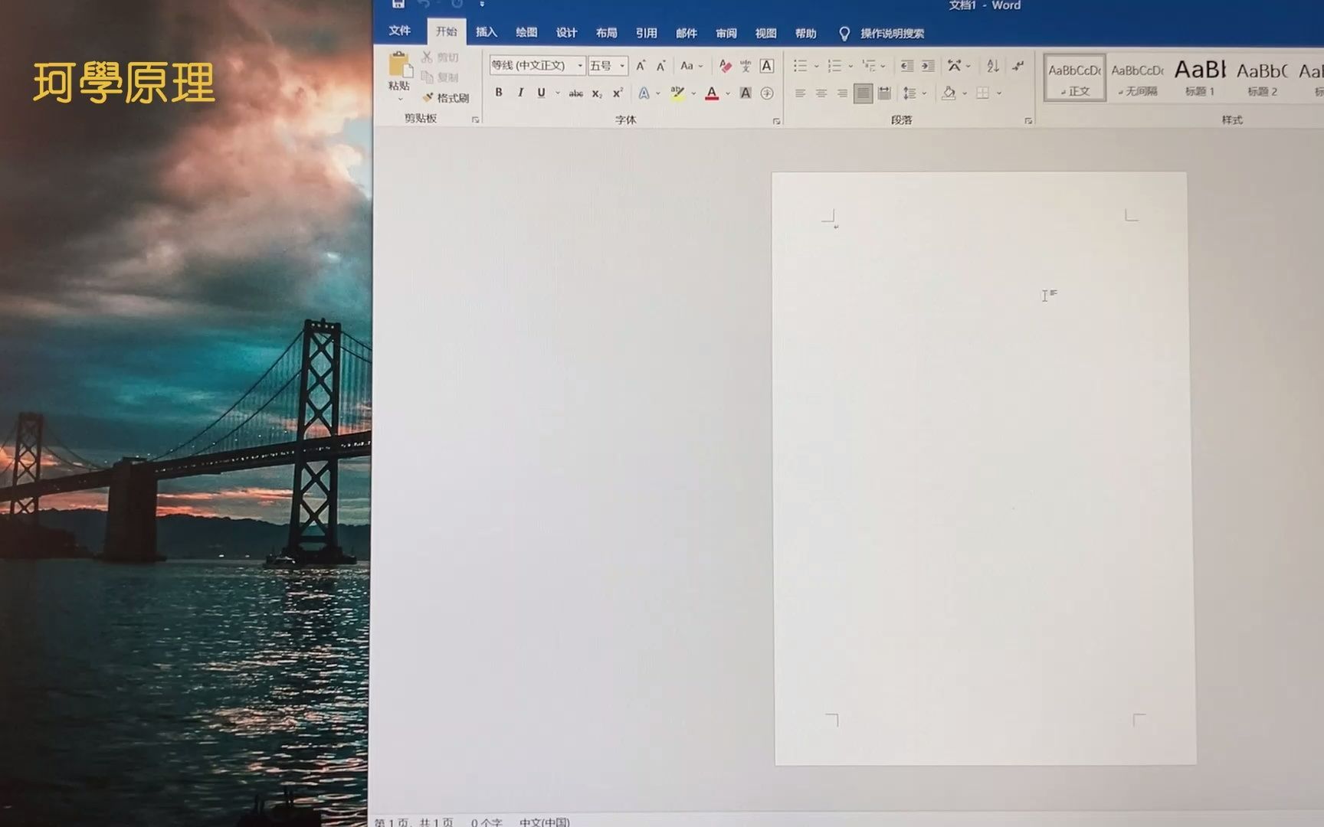Switch to the 插入 ribbon tab

[487, 33]
